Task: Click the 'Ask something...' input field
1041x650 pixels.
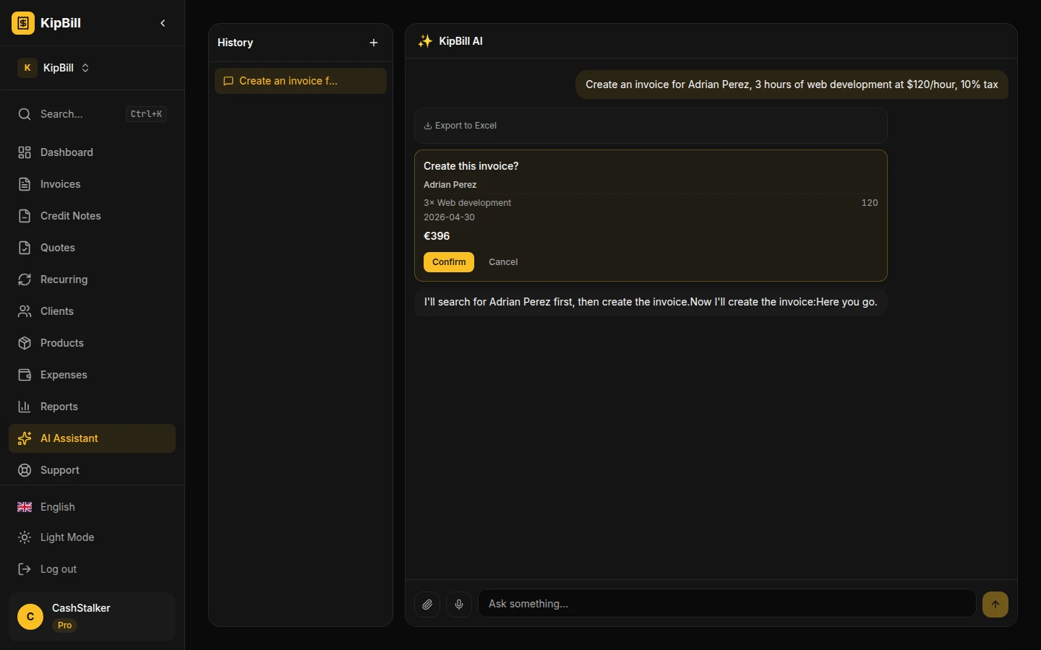Action: click(727, 604)
